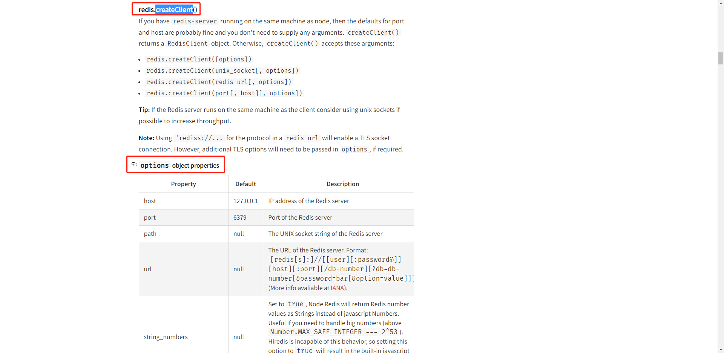Click the 'options object properties' heading
Viewport: 724px width, 353px height.
tap(179, 165)
